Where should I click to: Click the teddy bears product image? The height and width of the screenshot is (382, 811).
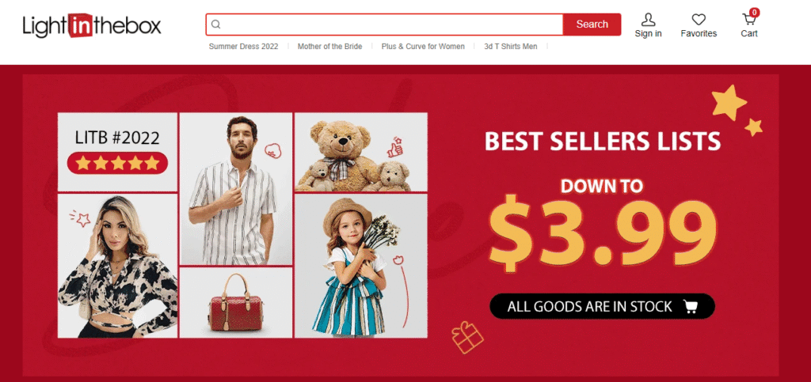[361, 153]
